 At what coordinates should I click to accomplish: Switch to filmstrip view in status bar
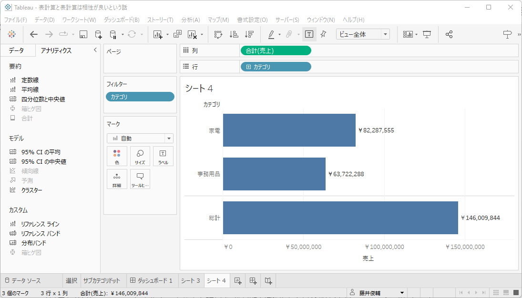[506, 292]
